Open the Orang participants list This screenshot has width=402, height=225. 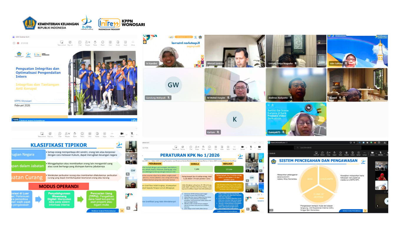(328, 153)
